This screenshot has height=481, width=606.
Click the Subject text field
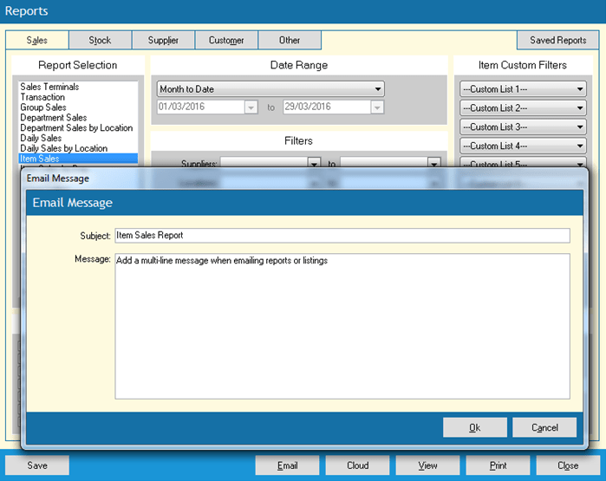342,236
